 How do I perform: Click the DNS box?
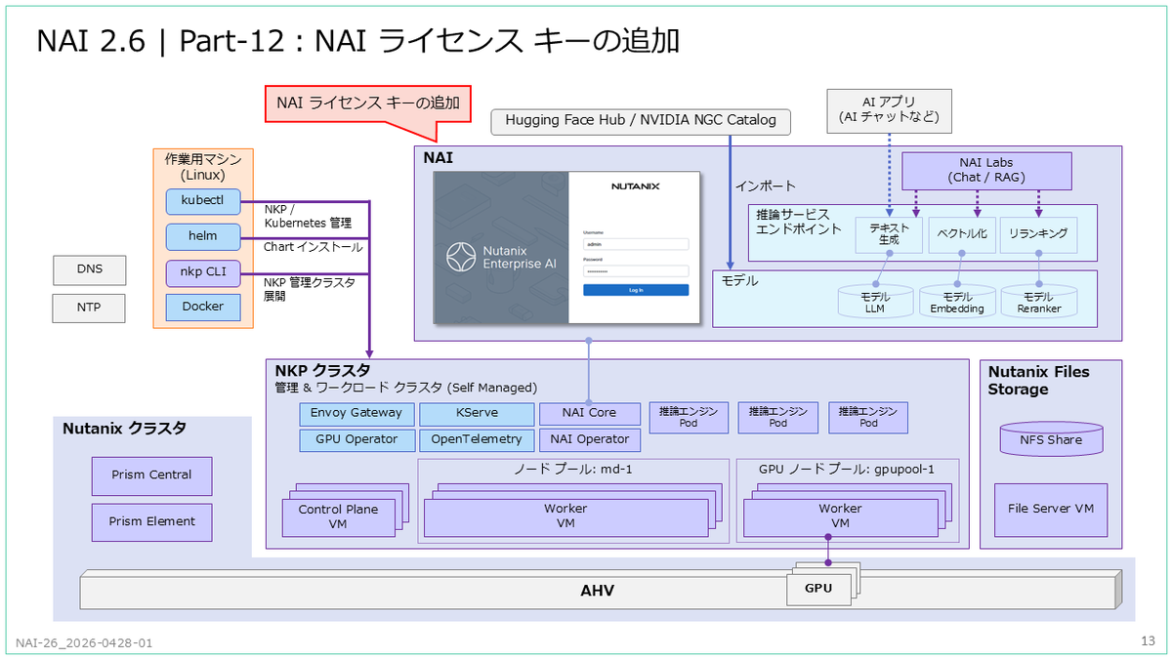pyautogui.click(x=89, y=268)
